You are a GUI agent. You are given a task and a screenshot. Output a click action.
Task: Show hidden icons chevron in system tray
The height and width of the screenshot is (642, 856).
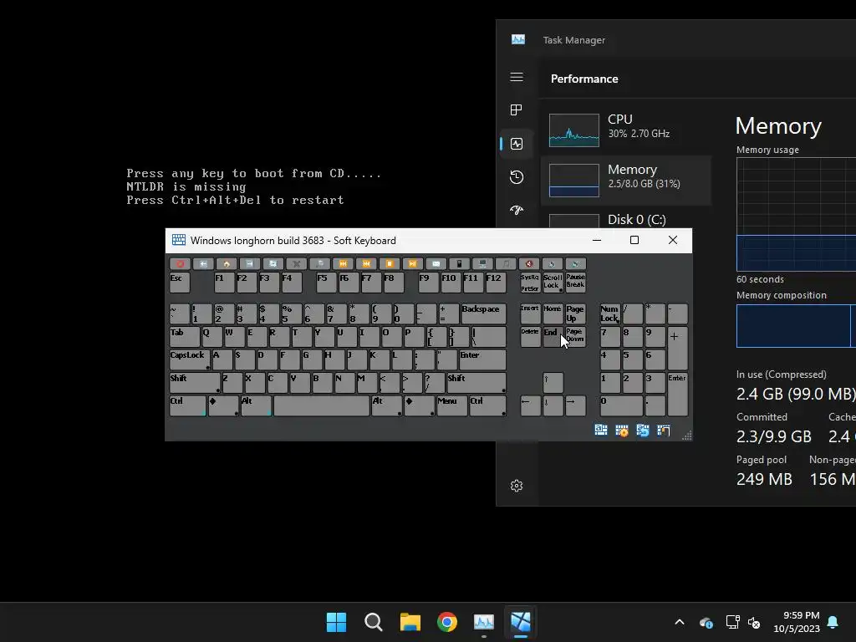(680, 622)
